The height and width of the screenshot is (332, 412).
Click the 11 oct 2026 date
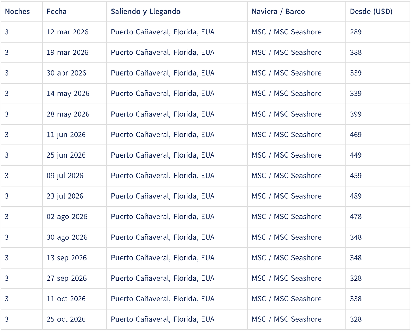pyautogui.click(x=66, y=299)
